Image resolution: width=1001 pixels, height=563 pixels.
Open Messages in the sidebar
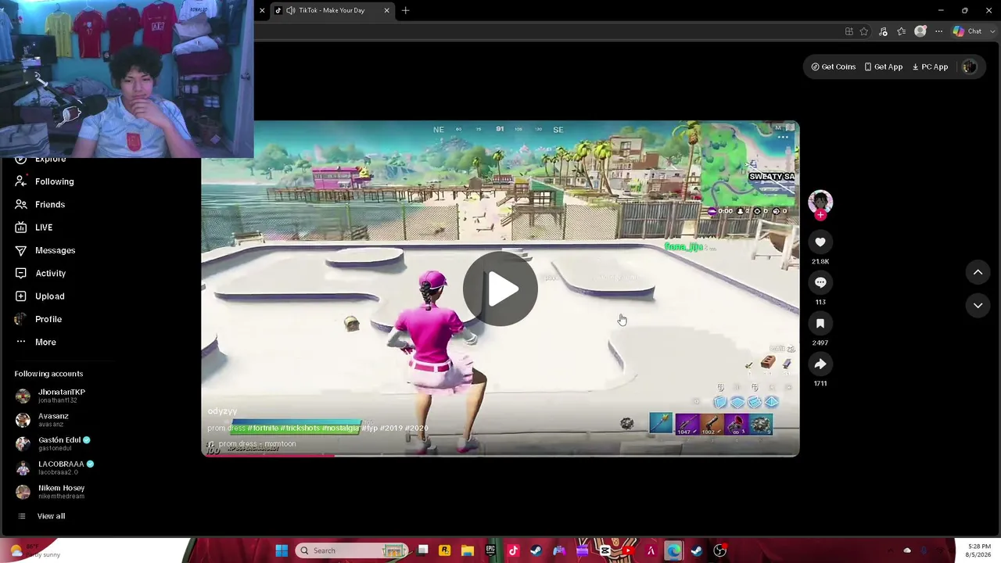45,250
